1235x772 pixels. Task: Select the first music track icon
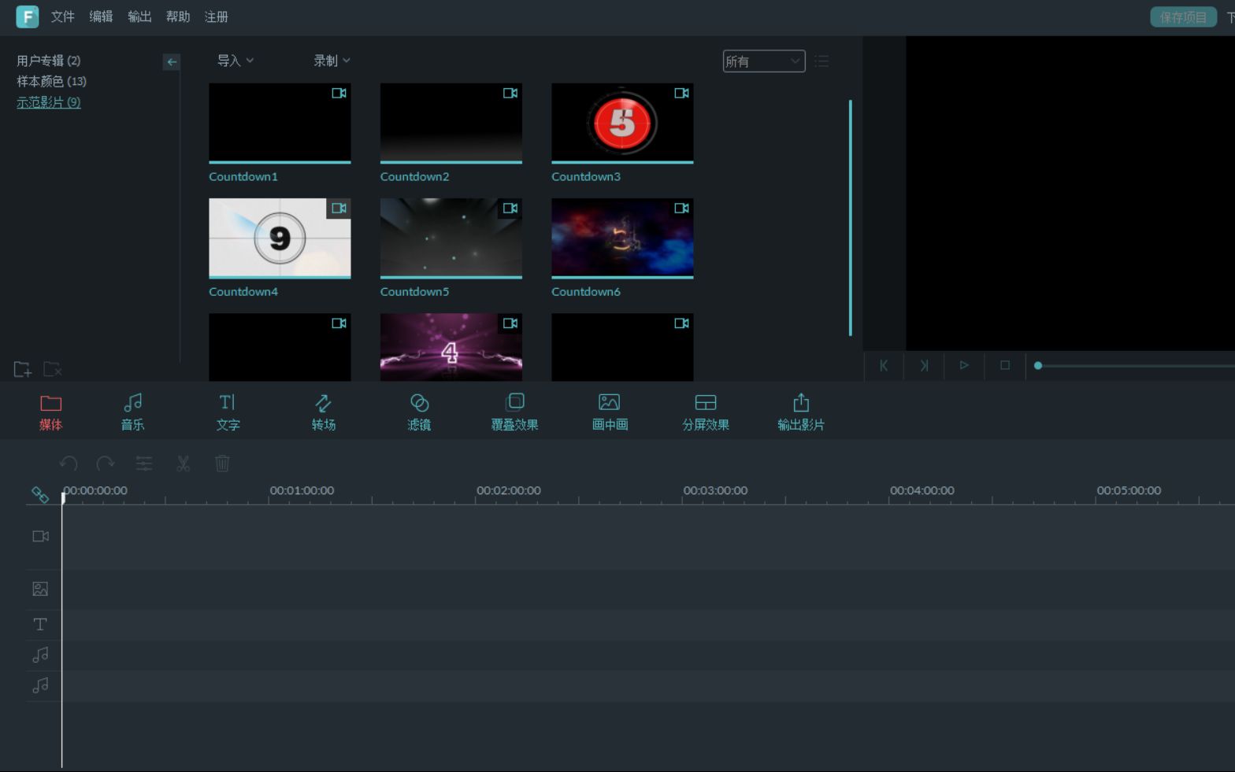coord(40,655)
